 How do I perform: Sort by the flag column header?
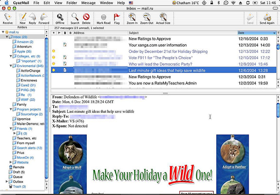59,33
